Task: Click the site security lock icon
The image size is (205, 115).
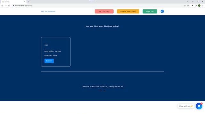Action: pyautogui.click(x=13, y=6)
